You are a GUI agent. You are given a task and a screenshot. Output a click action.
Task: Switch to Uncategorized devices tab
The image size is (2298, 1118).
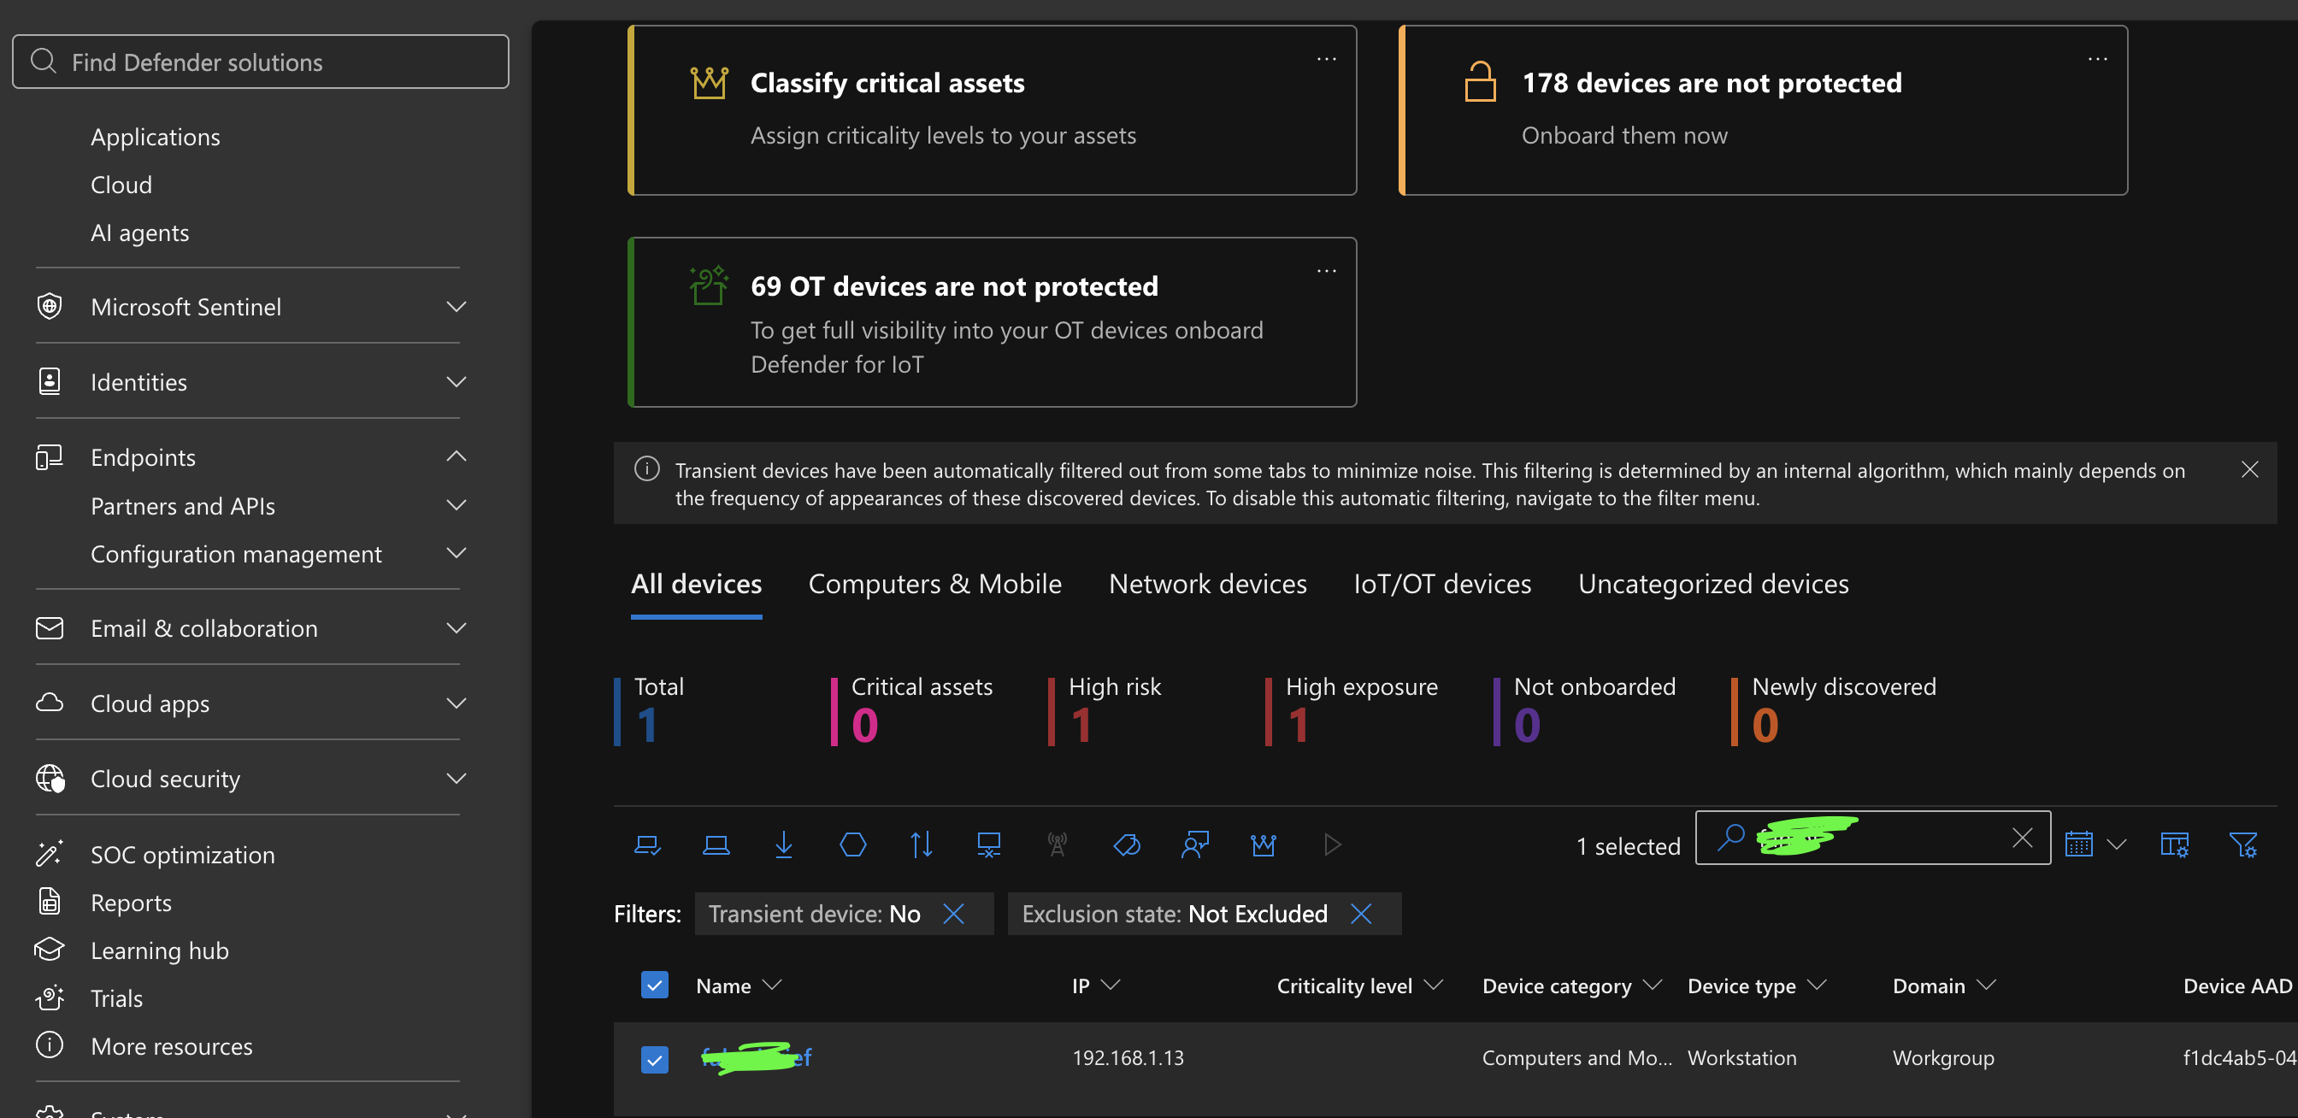(1712, 584)
